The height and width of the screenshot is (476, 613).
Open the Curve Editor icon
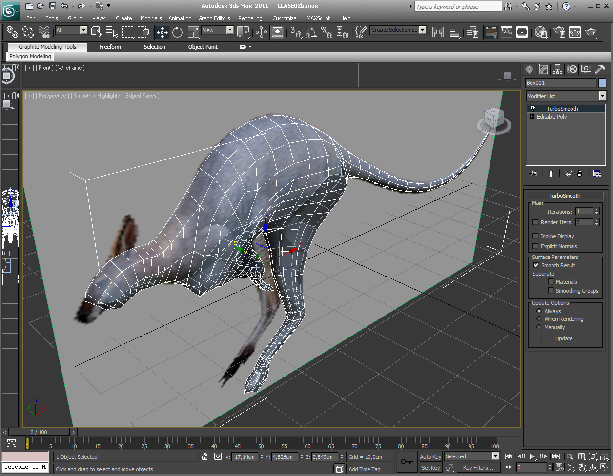[x=507, y=32]
